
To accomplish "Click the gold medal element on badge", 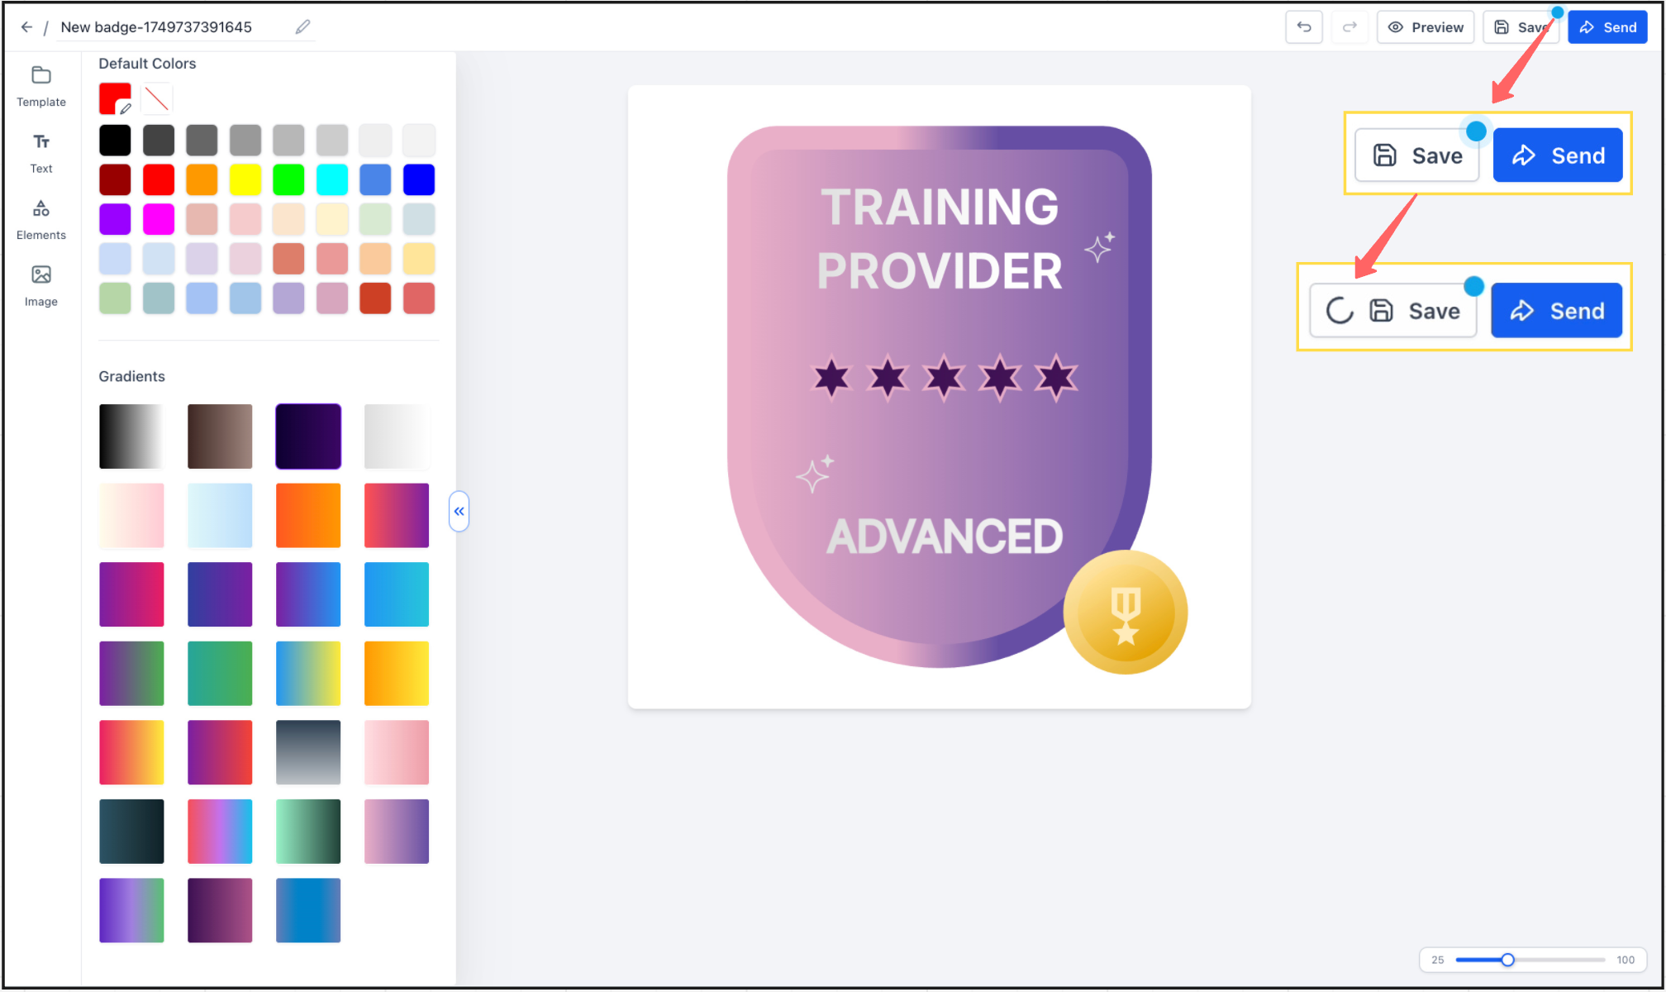I will pyautogui.click(x=1125, y=613).
